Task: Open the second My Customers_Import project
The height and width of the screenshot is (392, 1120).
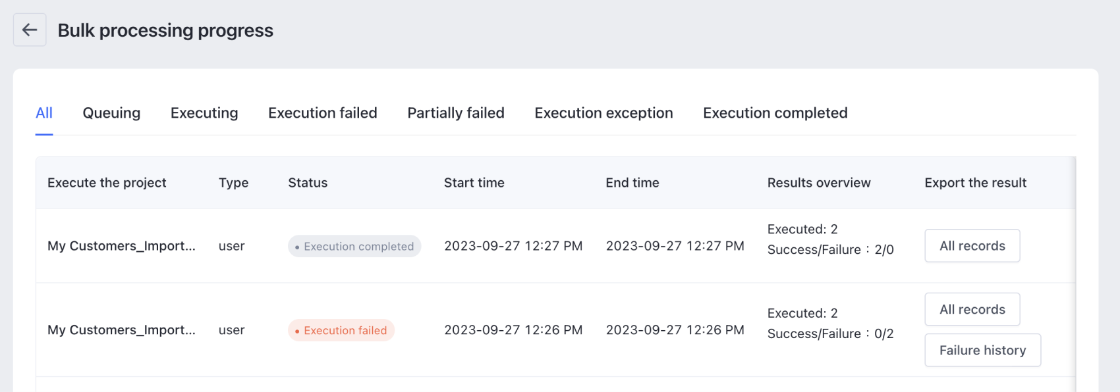Action: pos(121,330)
